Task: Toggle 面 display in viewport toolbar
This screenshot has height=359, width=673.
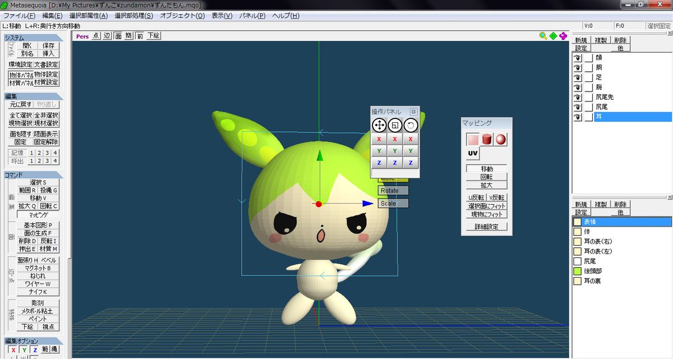Action: (x=118, y=36)
